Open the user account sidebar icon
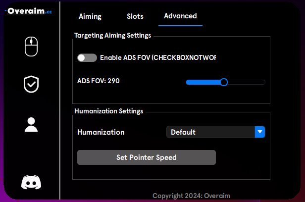This screenshot has height=202, width=305. pyautogui.click(x=31, y=125)
